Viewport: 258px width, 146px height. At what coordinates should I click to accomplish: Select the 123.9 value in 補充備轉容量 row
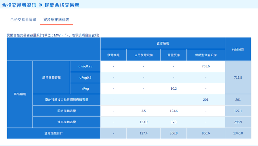tap(144, 122)
